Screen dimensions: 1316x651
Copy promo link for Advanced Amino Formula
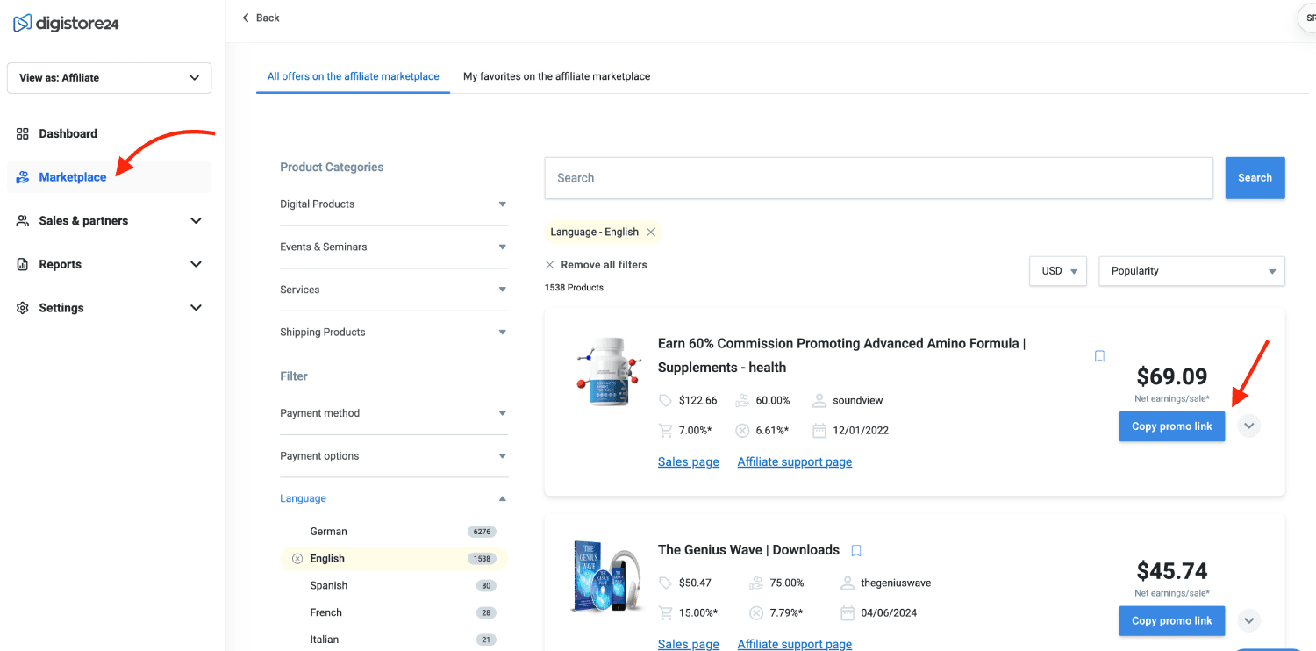[1172, 426]
